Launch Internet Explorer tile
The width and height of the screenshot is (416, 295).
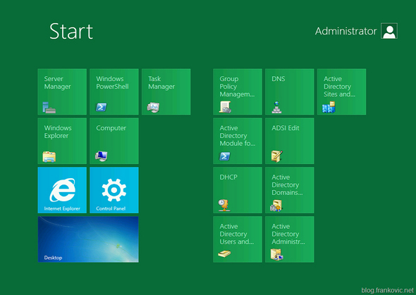point(62,190)
